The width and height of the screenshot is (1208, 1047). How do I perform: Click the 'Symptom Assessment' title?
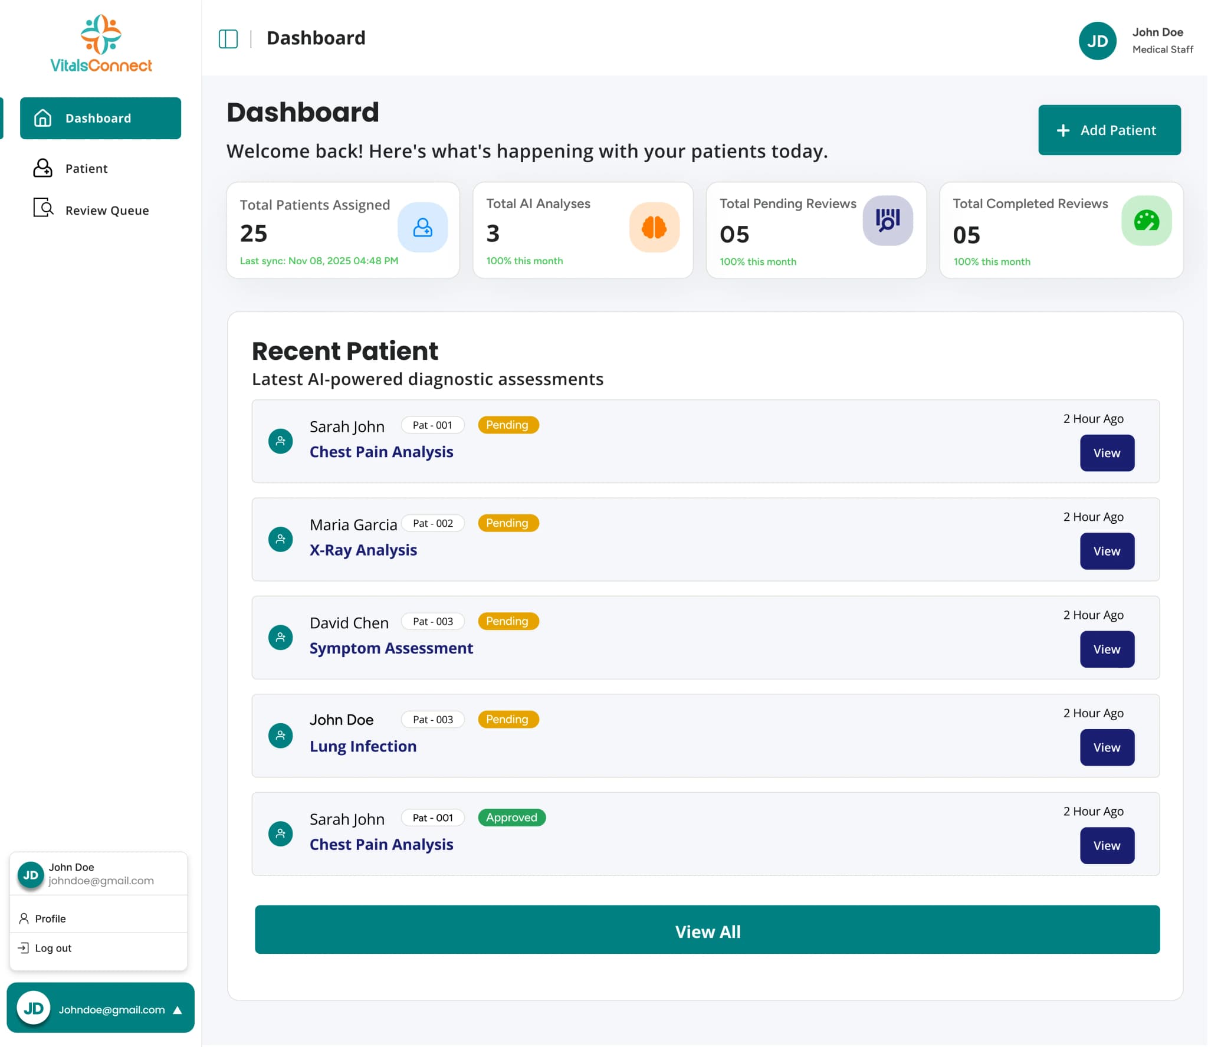(x=391, y=648)
